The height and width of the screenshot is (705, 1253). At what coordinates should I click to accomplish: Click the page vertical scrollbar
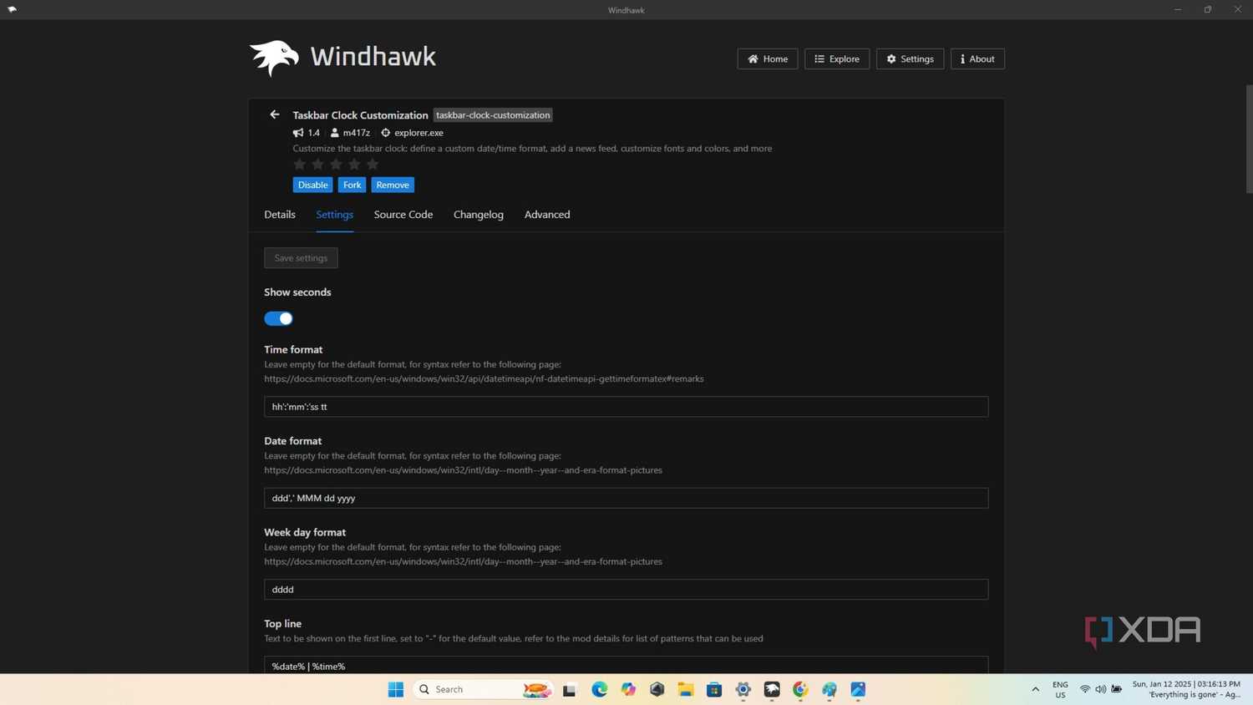[1249, 139]
